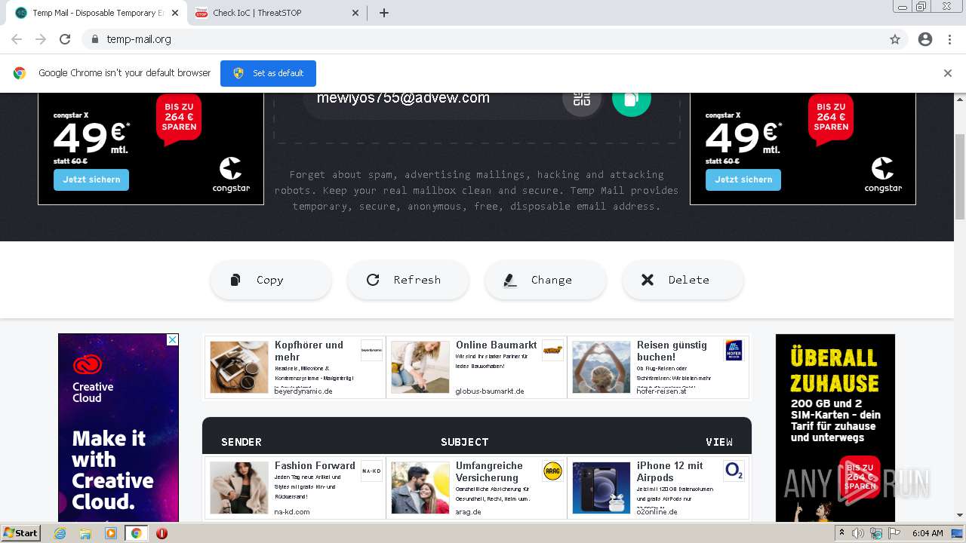The height and width of the screenshot is (543, 966).
Task: Open the Creative Cloud advertisement
Action: coord(118,428)
